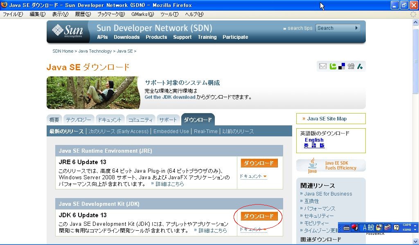The width and height of the screenshot is (419, 245).
Task: Select the 最新のリリース sub-tab
Action: coord(66,131)
